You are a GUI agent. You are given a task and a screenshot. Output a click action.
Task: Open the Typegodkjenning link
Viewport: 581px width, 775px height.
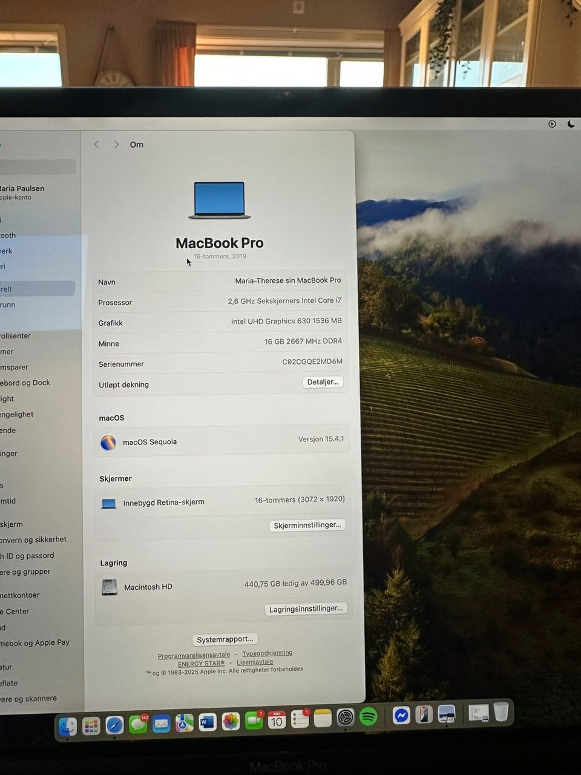267,653
